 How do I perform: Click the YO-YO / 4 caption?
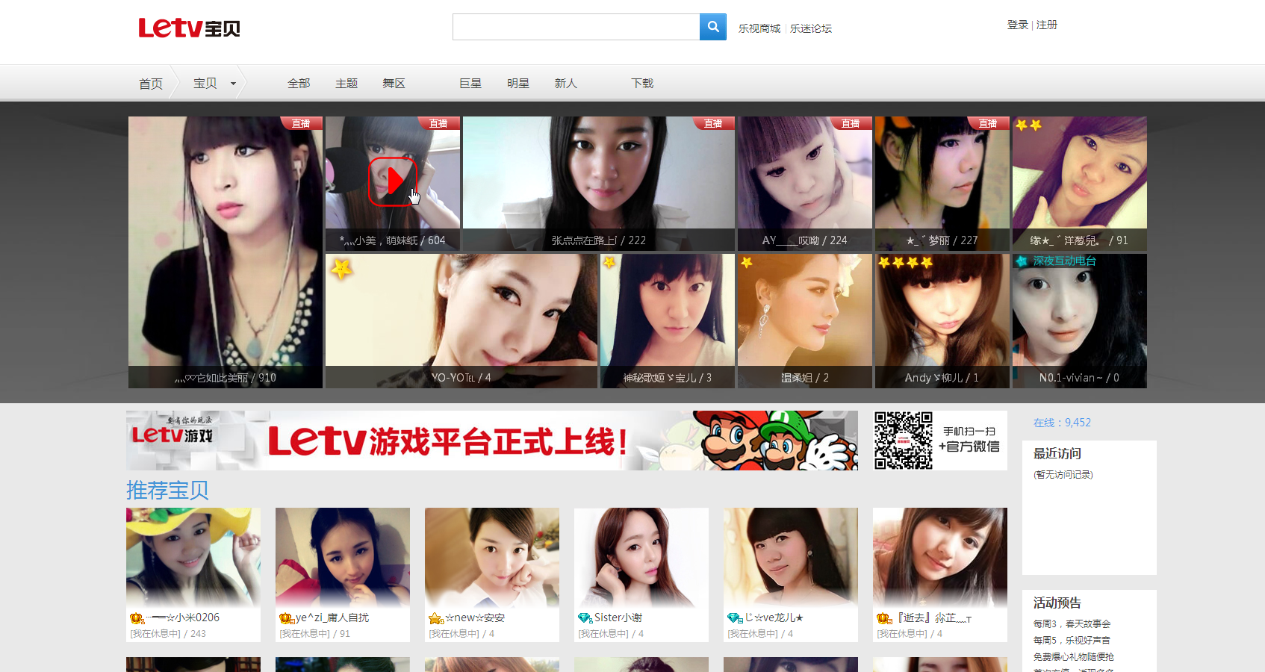(x=461, y=378)
